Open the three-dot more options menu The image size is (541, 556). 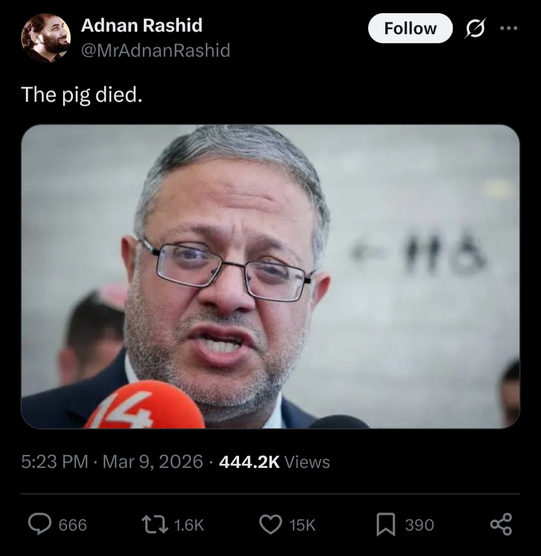[x=508, y=28]
